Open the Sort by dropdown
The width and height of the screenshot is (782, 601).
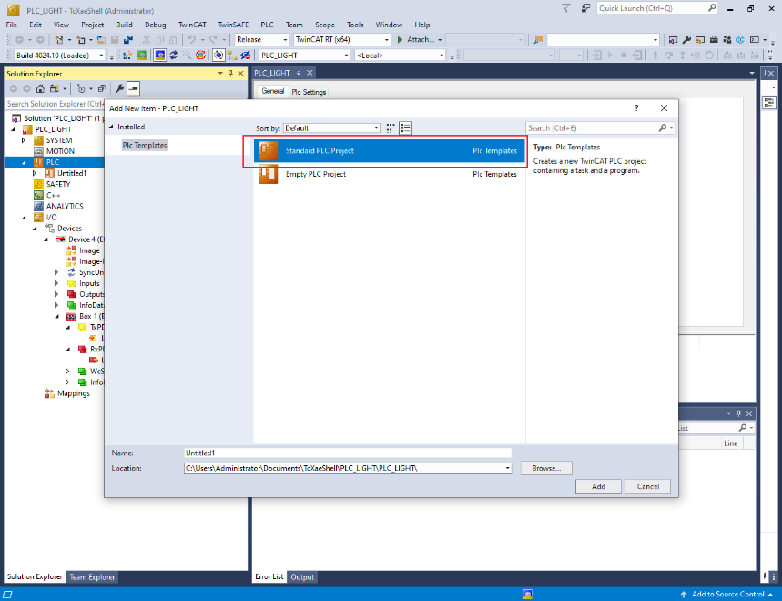pos(331,128)
